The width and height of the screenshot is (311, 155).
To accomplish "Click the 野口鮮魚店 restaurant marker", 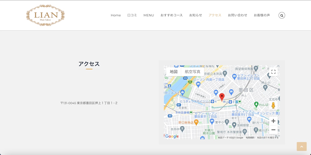I will (x=196, y=122).
